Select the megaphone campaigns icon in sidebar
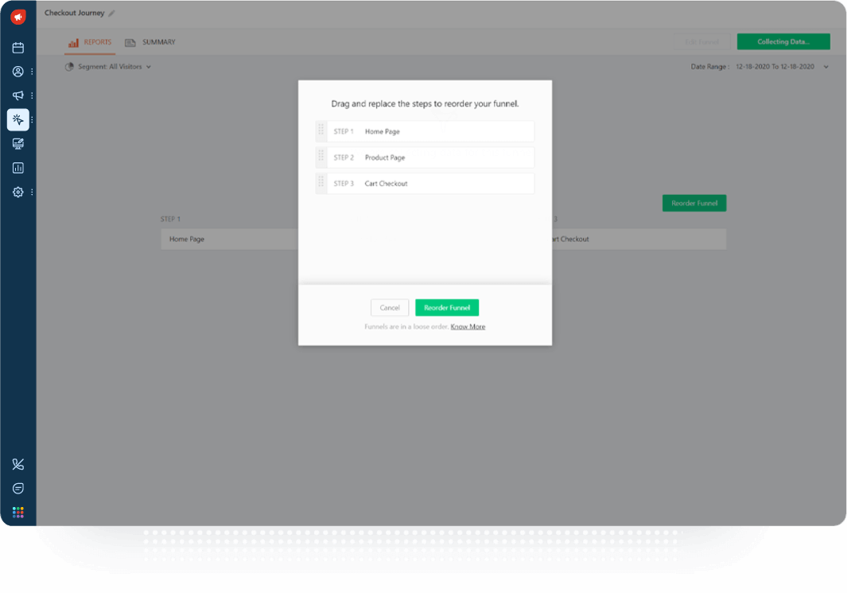 click(17, 96)
